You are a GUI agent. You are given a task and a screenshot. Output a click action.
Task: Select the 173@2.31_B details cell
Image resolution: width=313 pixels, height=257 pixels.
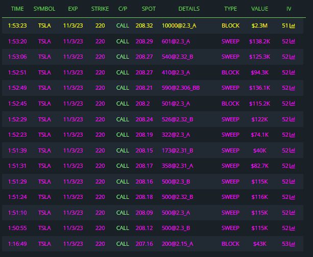(178, 150)
